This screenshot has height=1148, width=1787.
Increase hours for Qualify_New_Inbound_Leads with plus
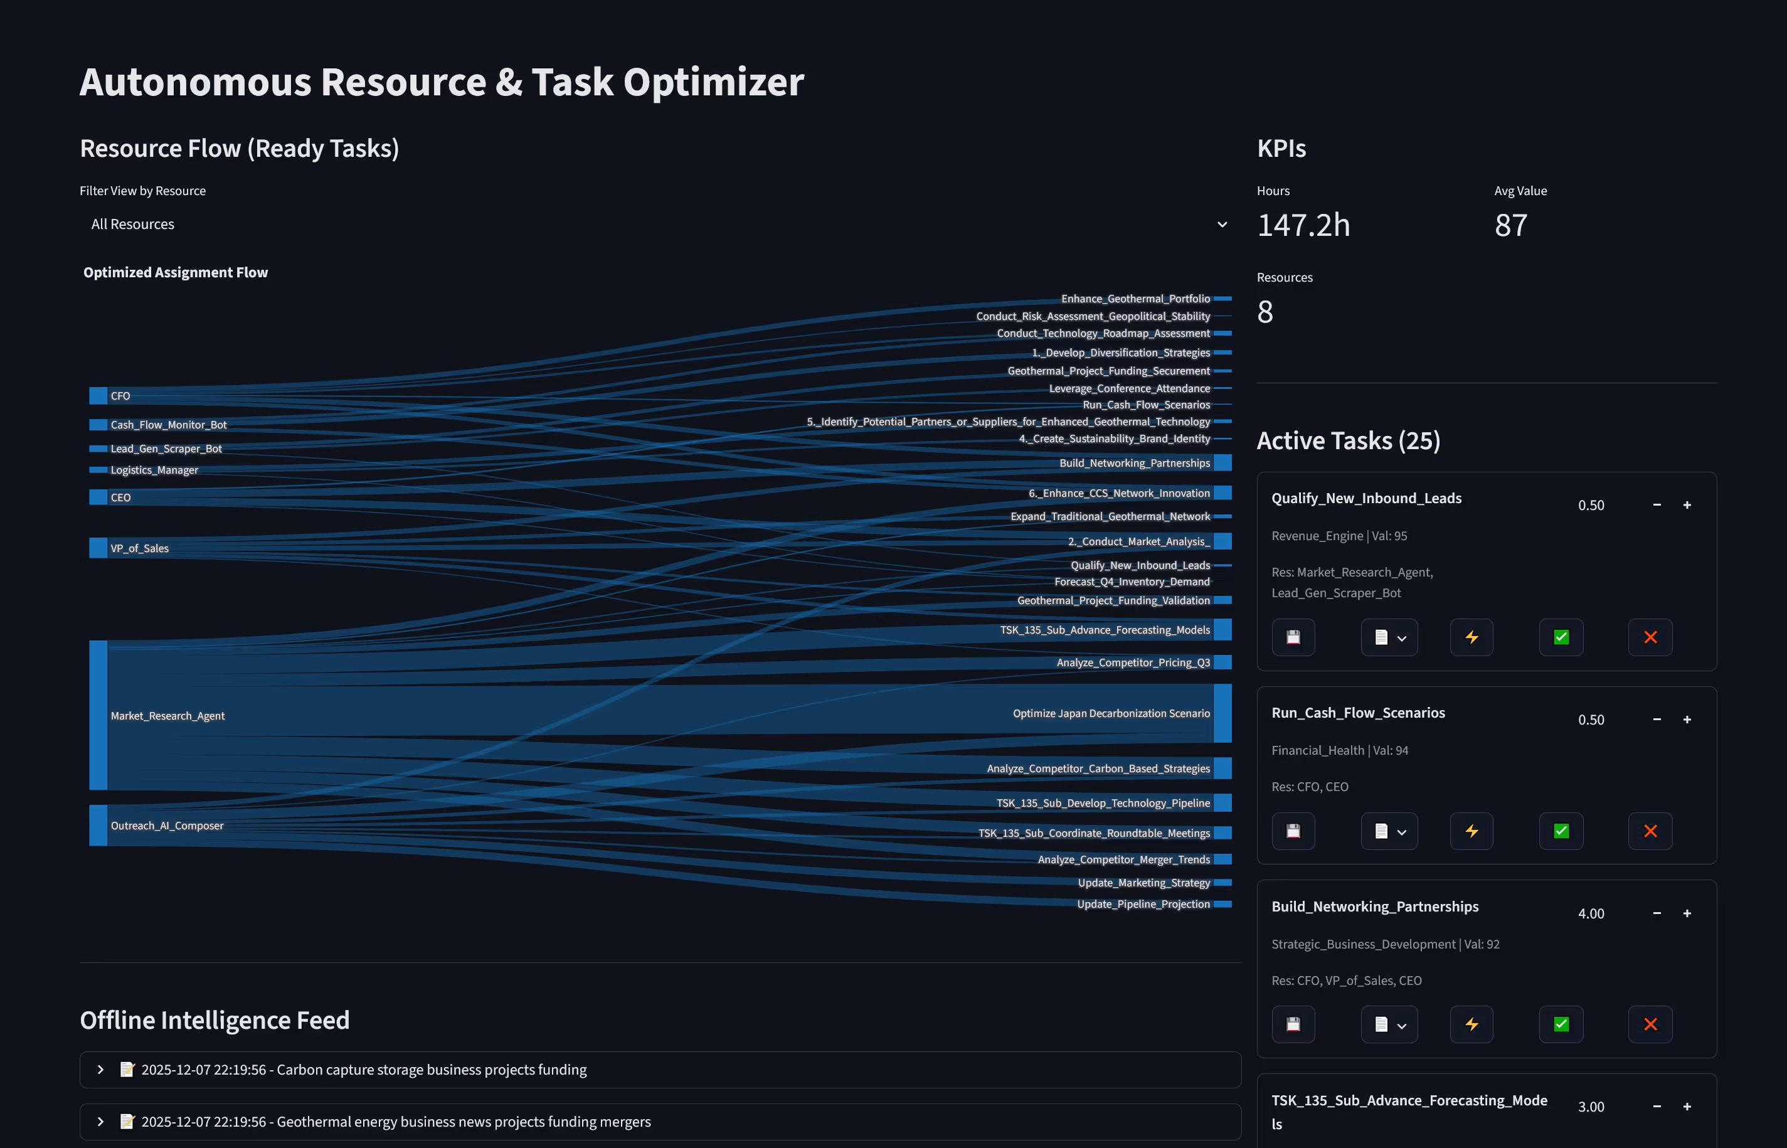click(x=1687, y=506)
